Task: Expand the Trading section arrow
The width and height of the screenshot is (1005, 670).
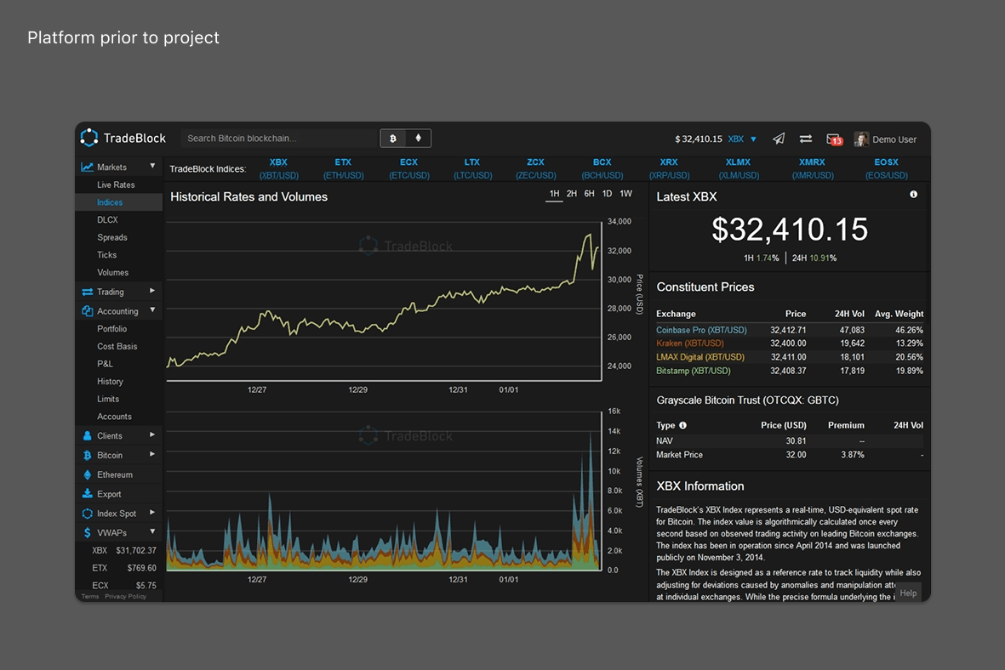Action: coord(152,291)
